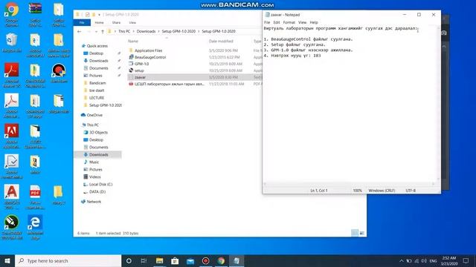Select the BeauGaugeControl file in Explorer

(x=150, y=57)
